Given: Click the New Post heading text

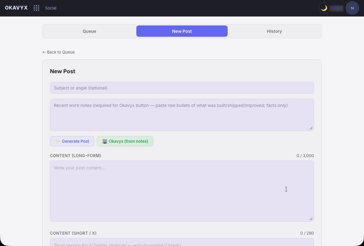Looking at the screenshot, I should 63,71.
